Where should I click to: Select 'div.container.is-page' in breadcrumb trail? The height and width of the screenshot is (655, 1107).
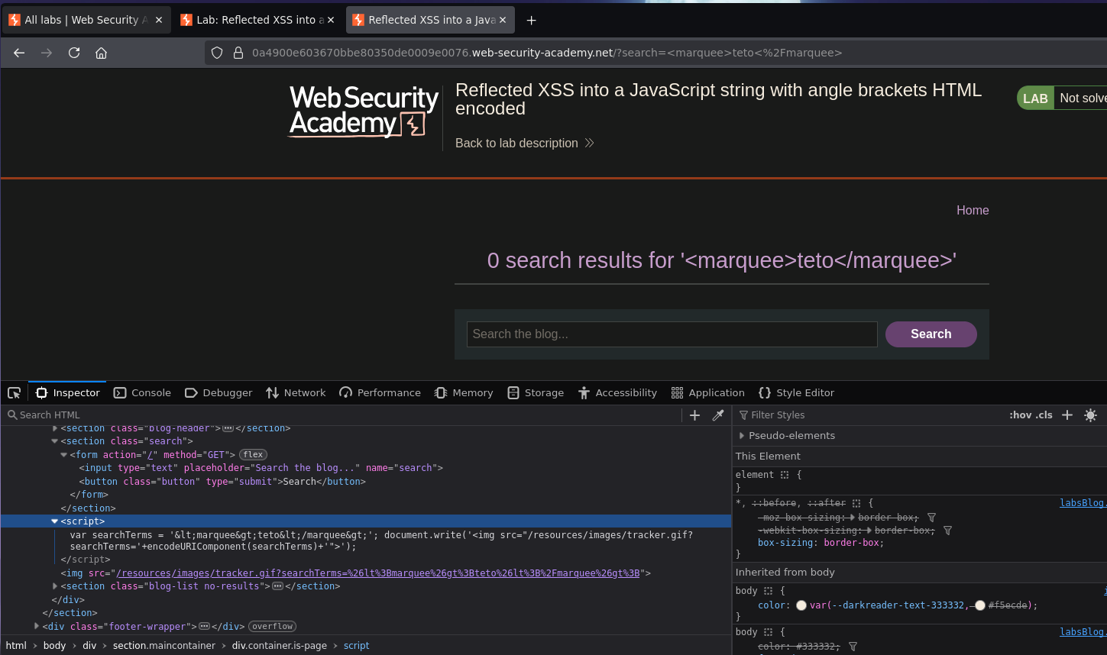coord(280,646)
